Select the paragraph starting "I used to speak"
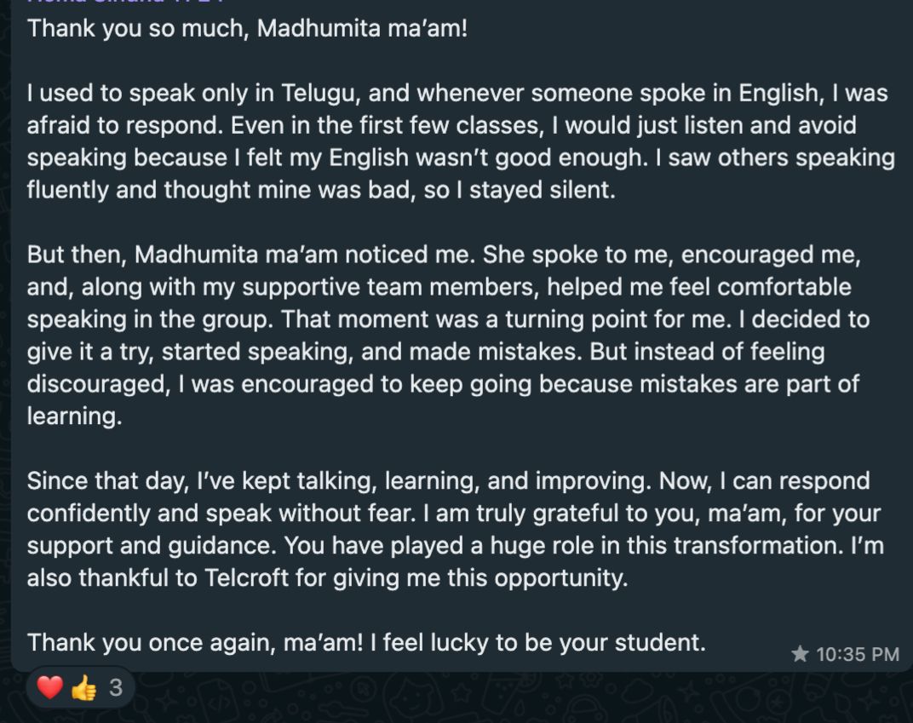913x723 pixels. pyautogui.click(x=461, y=141)
